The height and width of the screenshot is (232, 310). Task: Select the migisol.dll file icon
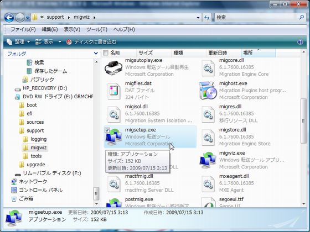(114, 114)
